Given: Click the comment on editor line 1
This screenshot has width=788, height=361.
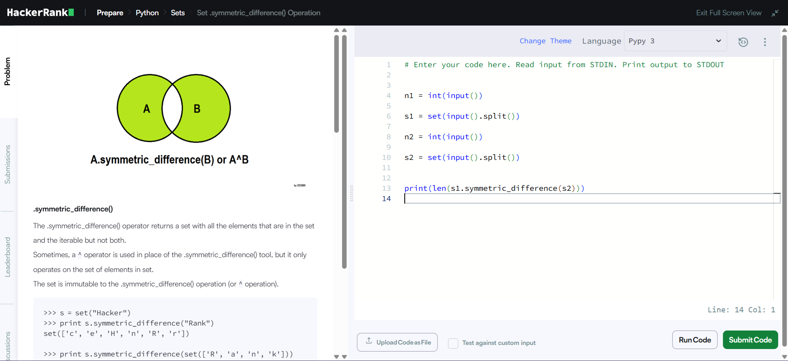Looking at the screenshot, I should (564, 65).
